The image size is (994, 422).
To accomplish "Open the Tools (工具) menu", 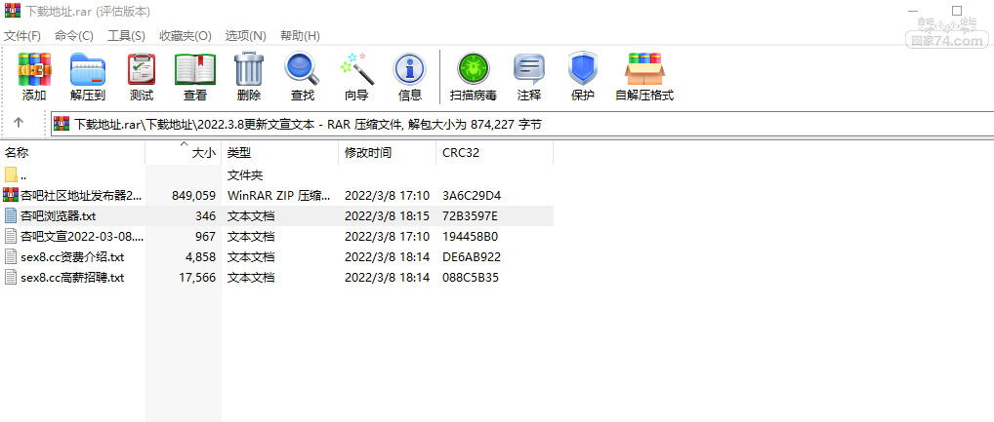I will [x=126, y=35].
